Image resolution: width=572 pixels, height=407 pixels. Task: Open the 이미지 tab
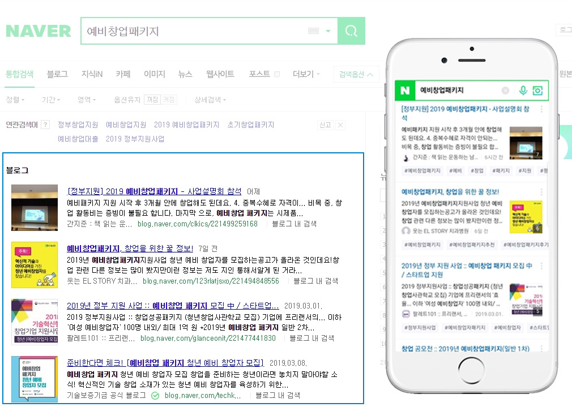click(x=154, y=74)
